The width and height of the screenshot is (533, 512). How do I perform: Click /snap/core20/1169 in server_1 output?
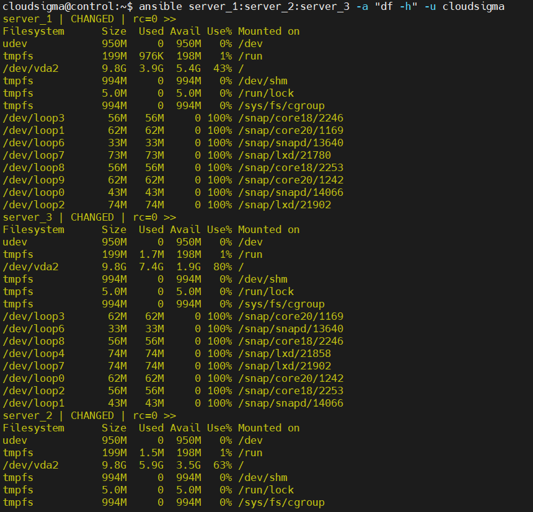point(291,131)
